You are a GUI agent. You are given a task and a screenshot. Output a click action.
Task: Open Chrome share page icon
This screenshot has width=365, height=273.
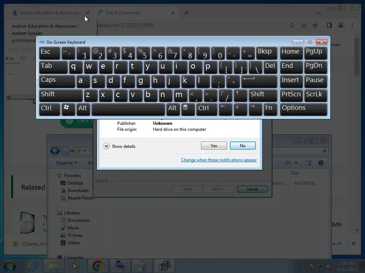[304, 25]
